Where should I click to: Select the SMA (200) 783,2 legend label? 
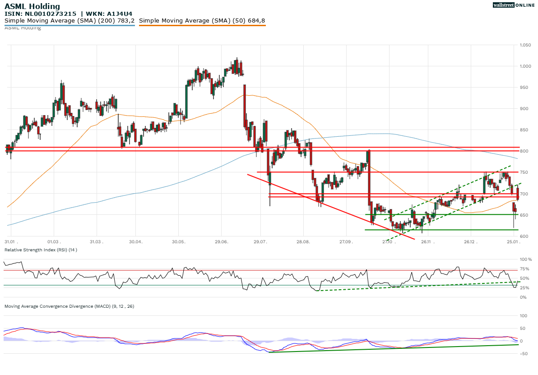[x=70, y=21]
